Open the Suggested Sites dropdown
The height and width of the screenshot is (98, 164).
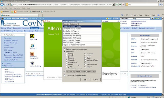click(28, 12)
